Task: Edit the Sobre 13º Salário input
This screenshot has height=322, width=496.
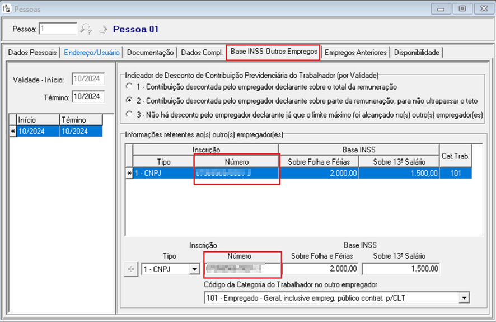Action: click(401, 269)
